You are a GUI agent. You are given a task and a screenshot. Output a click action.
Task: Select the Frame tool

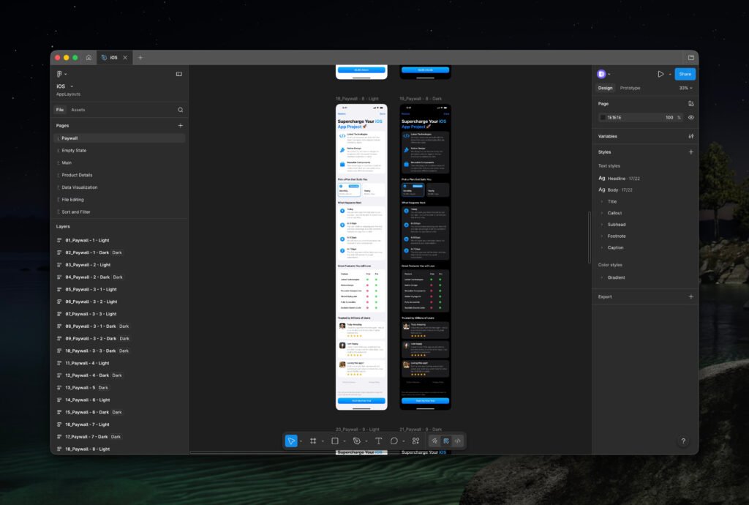tap(313, 441)
